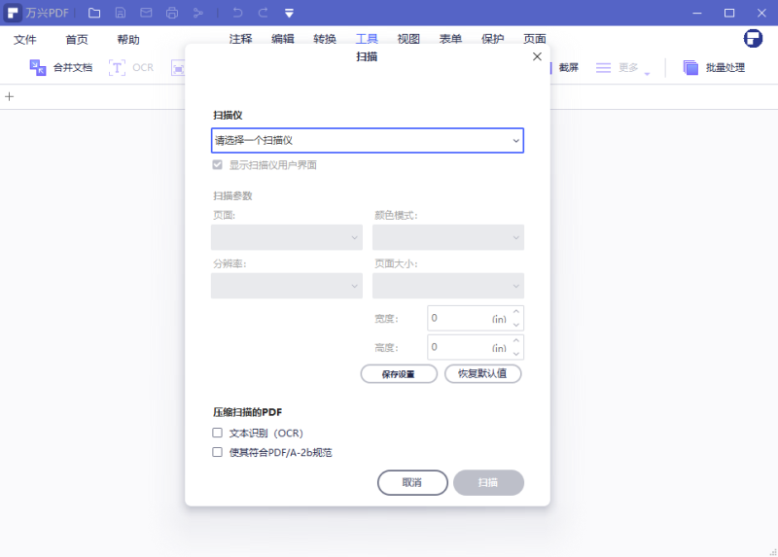This screenshot has width=778, height=557.
Task: Switch to the 表单 tab
Action: (x=450, y=39)
